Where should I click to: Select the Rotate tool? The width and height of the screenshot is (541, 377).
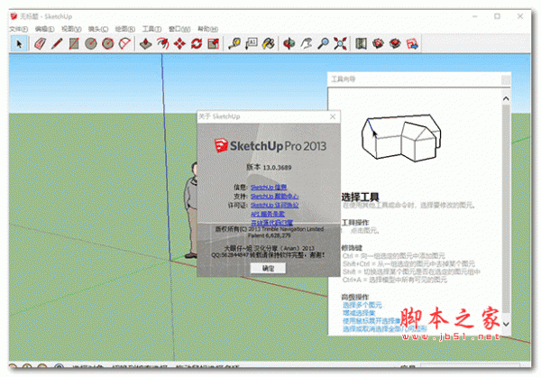click(x=197, y=44)
